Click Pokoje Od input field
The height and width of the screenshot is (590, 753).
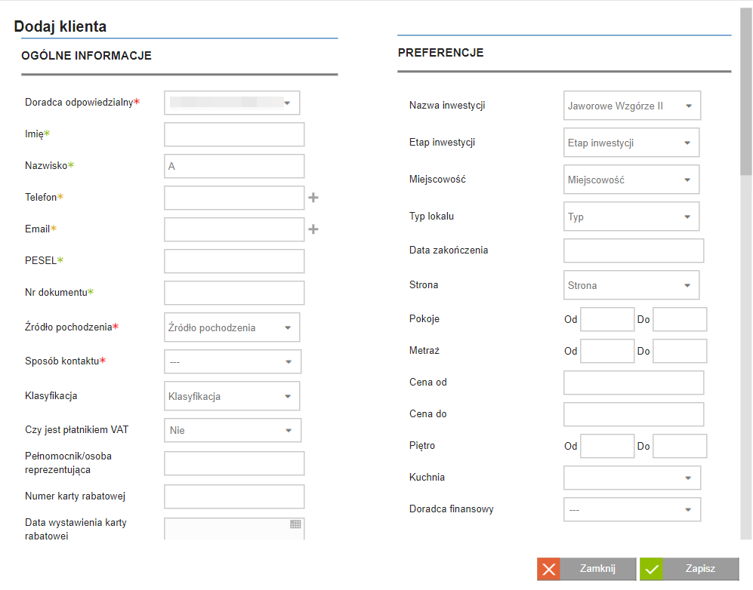pyautogui.click(x=607, y=319)
